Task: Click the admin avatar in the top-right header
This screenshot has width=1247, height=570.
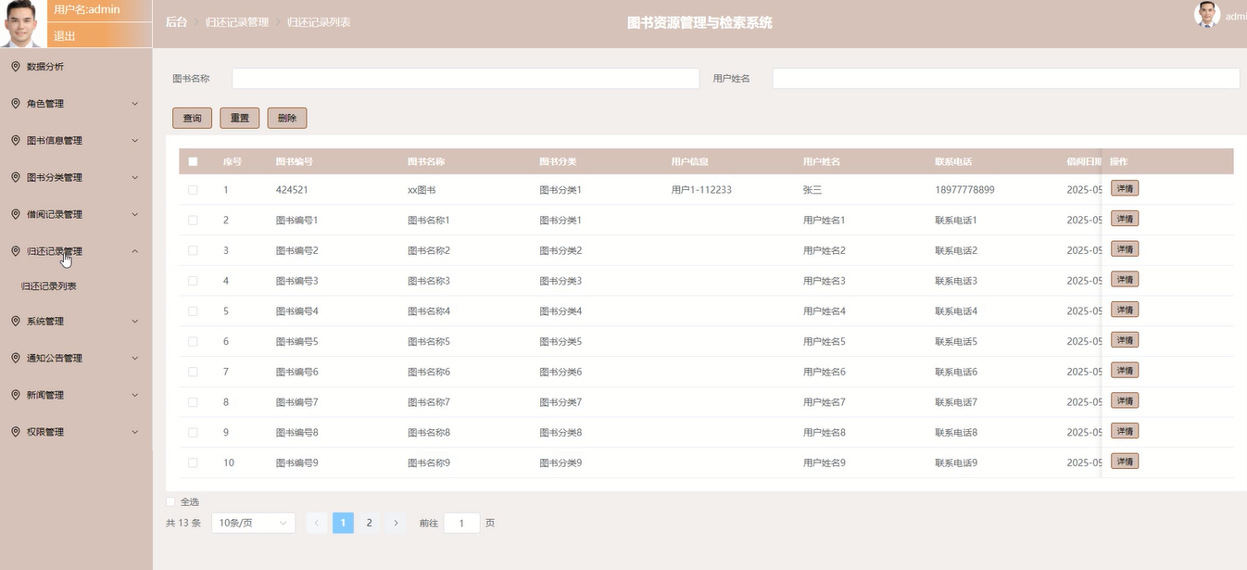Action: click(x=1207, y=15)
